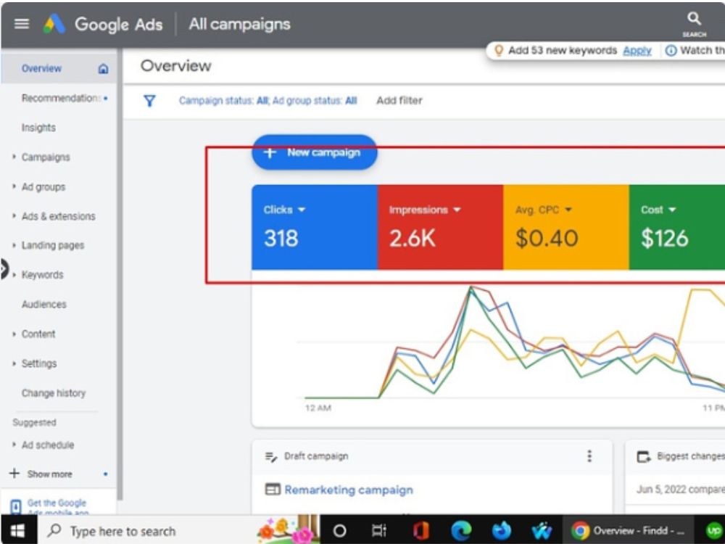Open the hamburger main menu

pos(21,24)
